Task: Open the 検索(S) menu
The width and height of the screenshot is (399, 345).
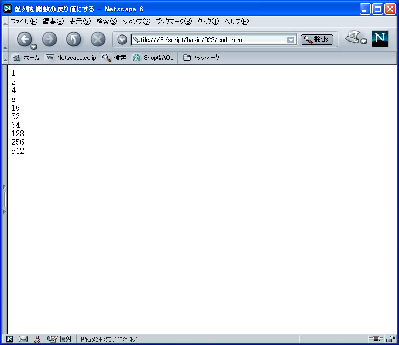Action: [107, 22]
